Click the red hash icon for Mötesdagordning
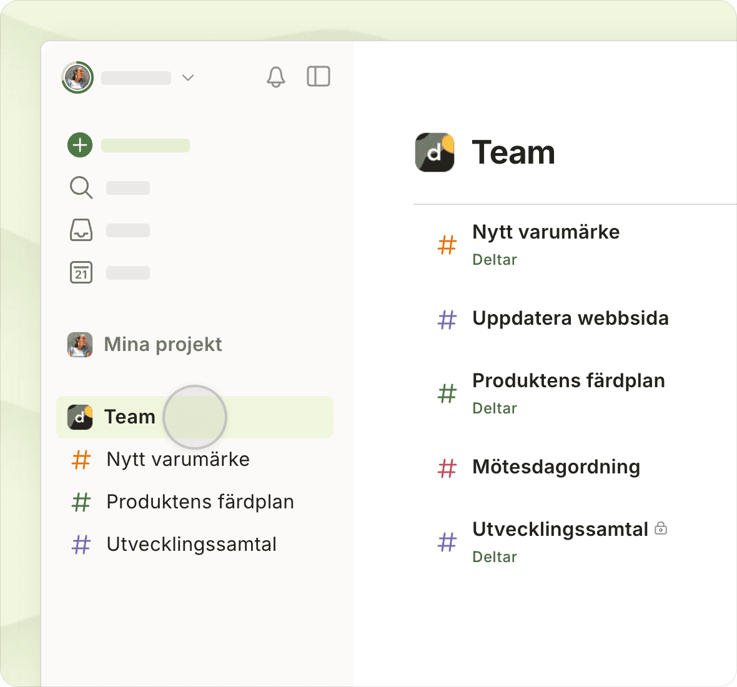The width and height of the screenshot is (737, 687). (x=447, y=468)
